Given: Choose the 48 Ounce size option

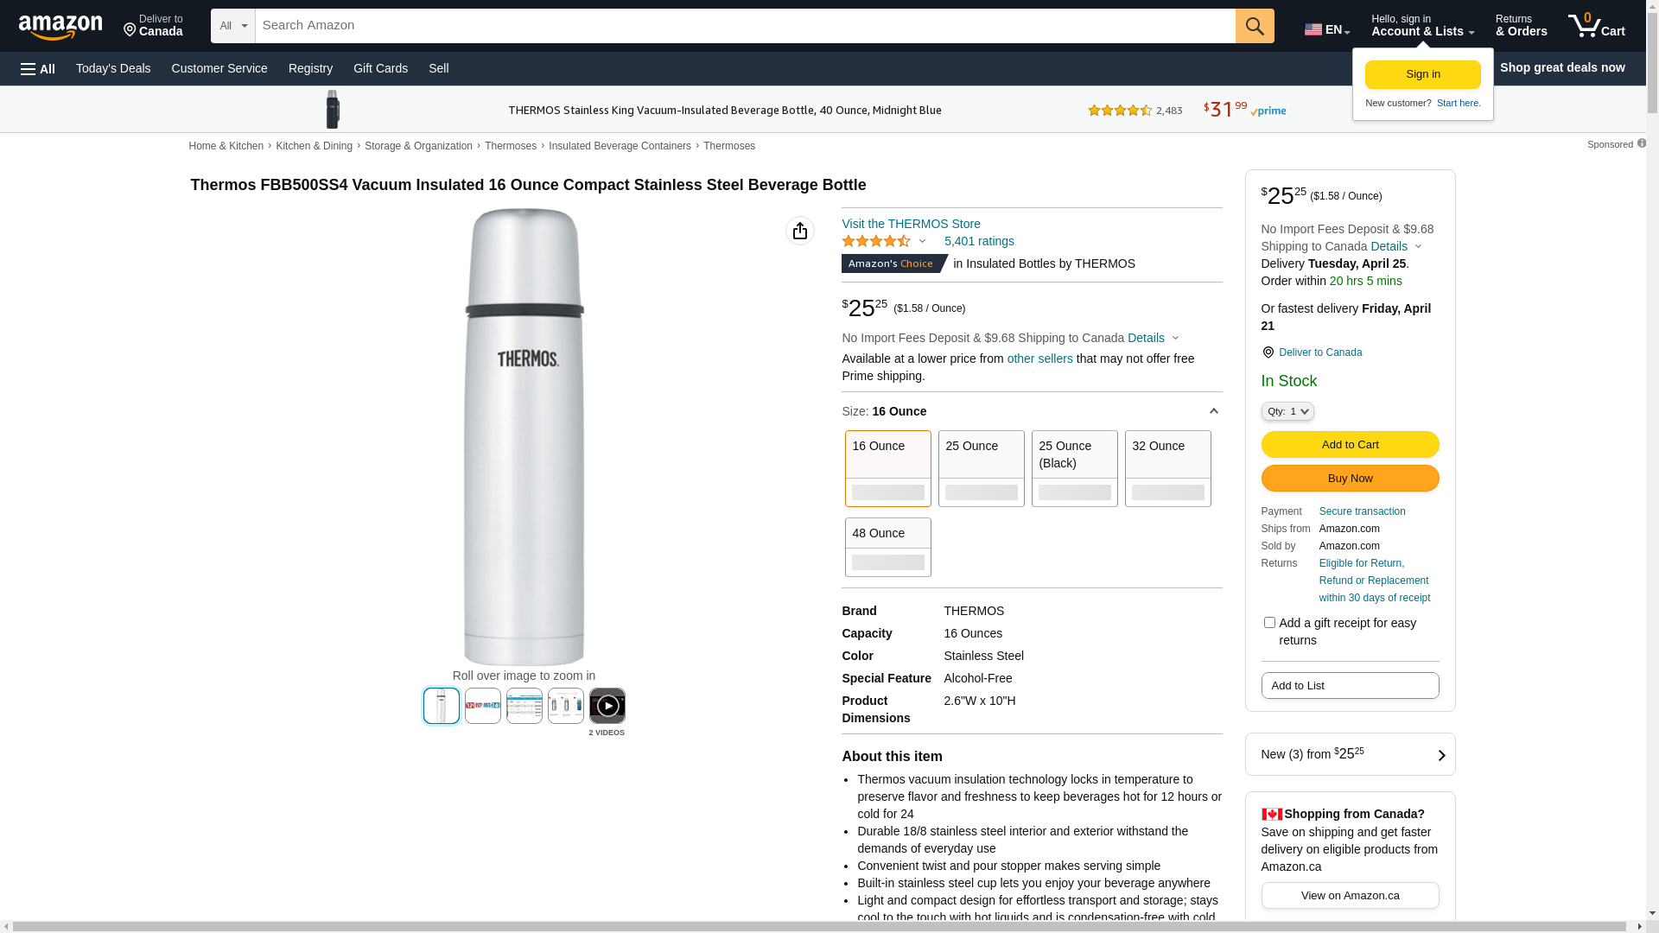Looking at the screenshot, I should pyautogui.click(x=887, y=546).
